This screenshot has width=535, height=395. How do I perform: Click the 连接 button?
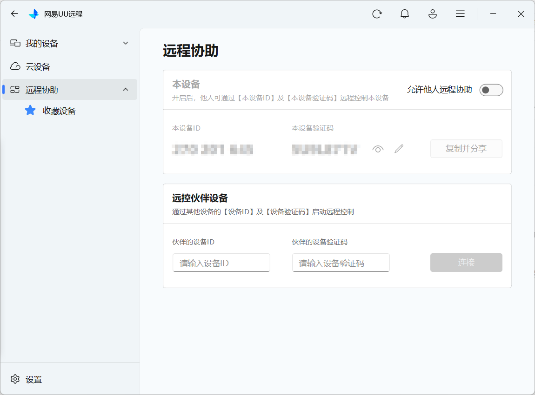click(x=466, y=263)
